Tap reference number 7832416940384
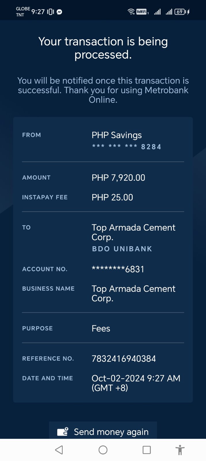This screenshot has height=461, width=206. [124, 359]
